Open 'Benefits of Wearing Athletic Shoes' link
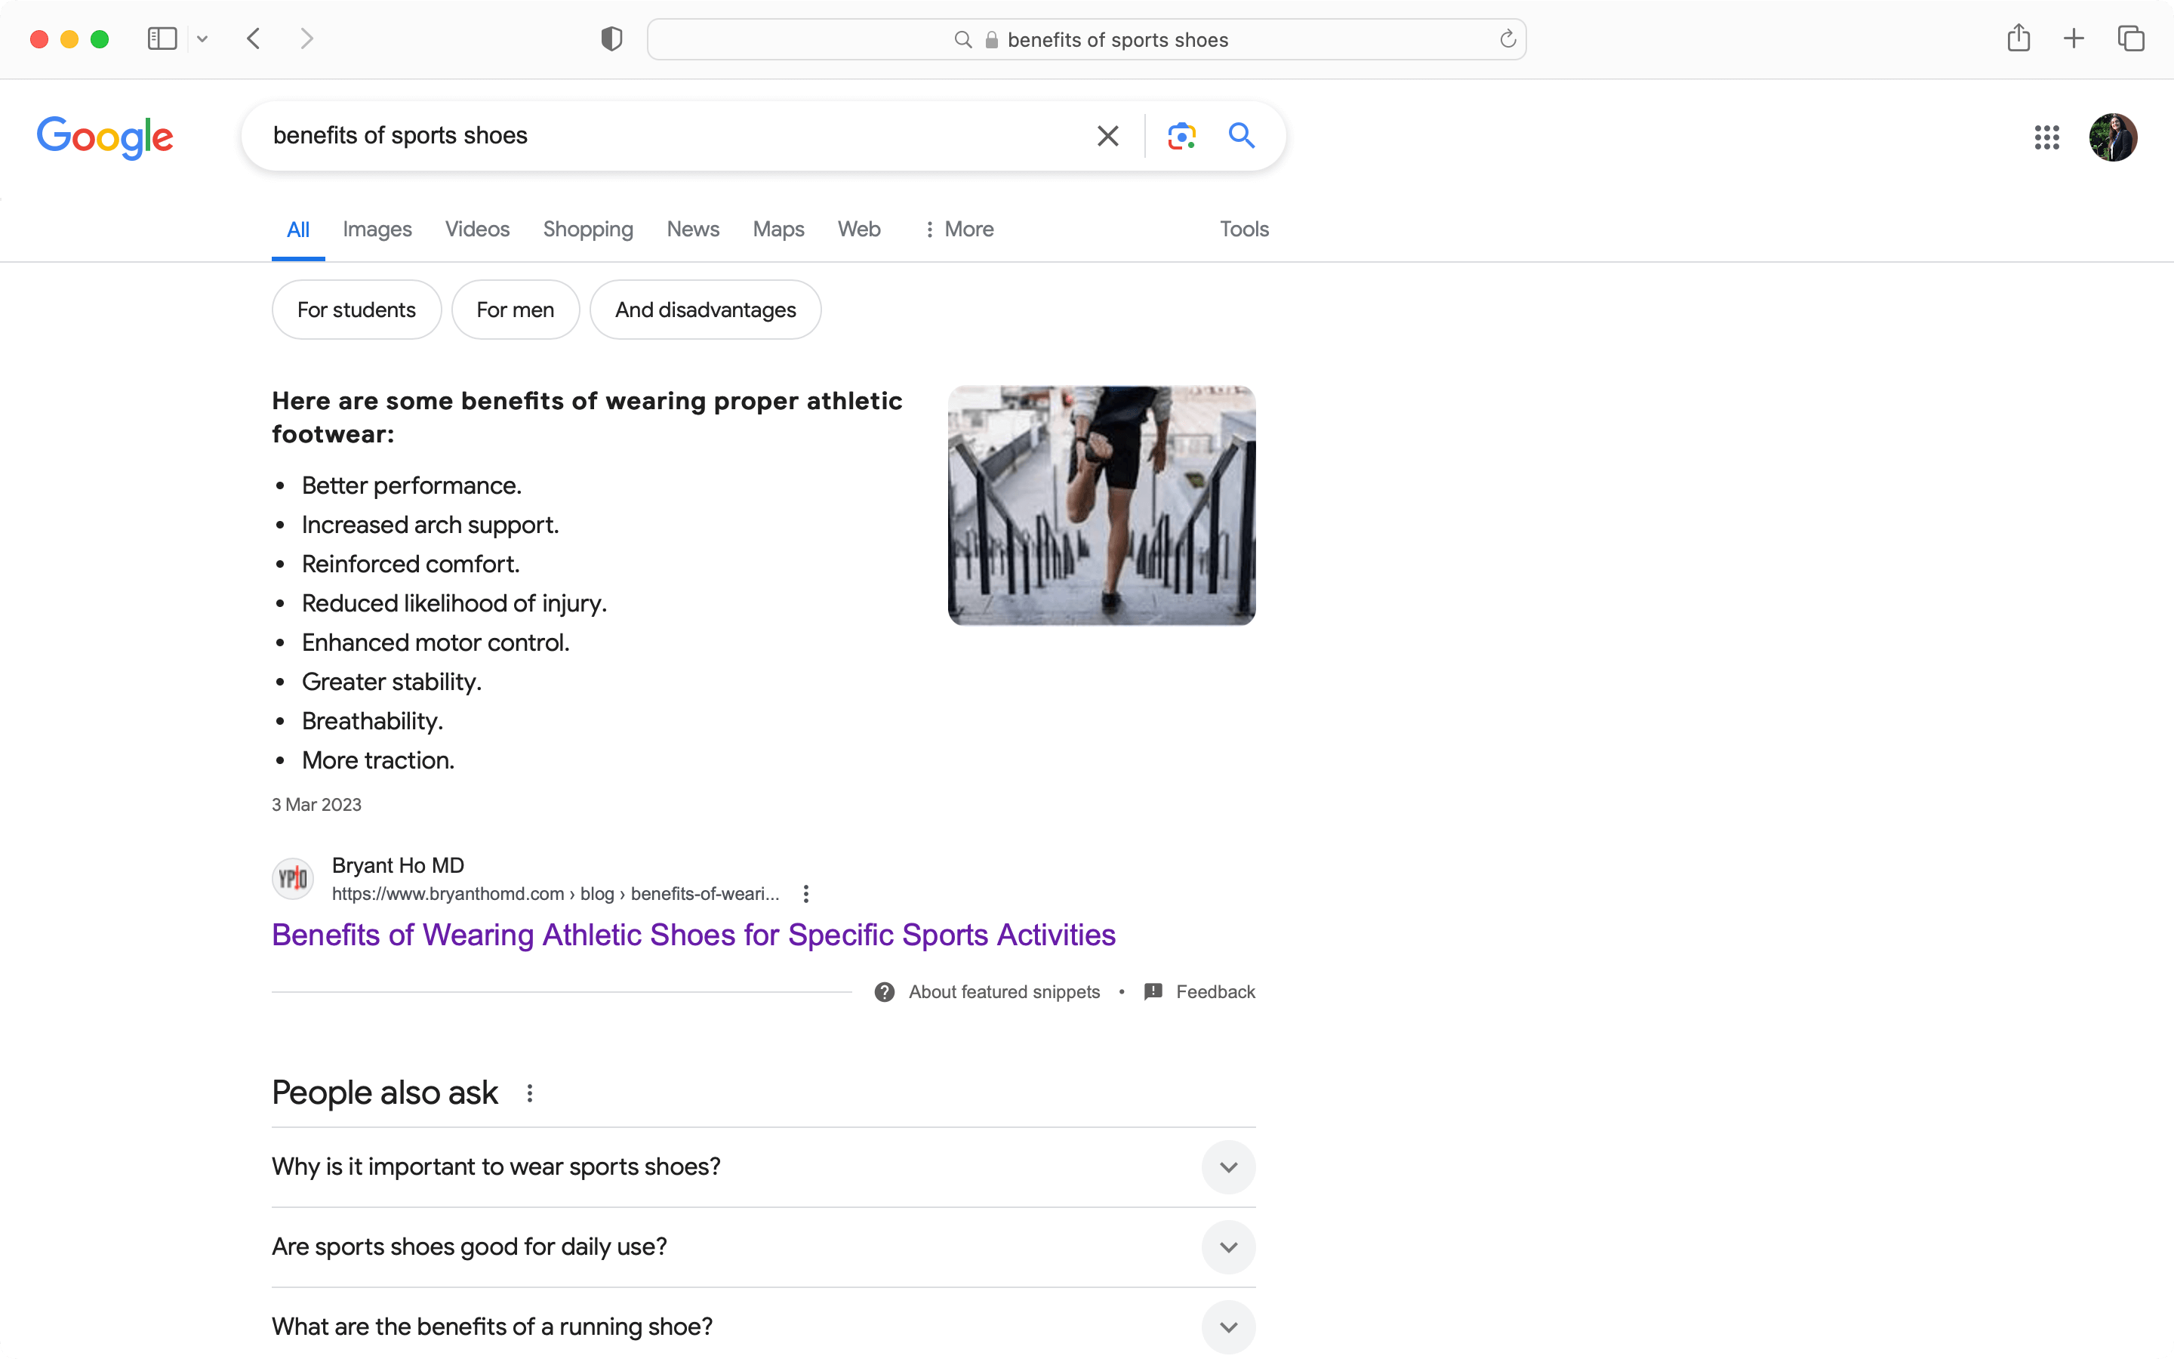The height and width of the screenshot is (1359, 2174). click(694, 935)
